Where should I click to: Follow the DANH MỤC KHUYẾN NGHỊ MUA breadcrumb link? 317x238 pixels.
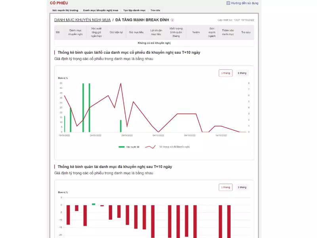82,20
